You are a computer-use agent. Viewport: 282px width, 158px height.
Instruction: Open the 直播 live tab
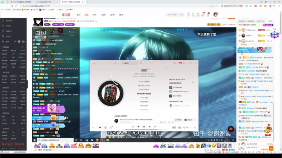click(x=87, y=15)
